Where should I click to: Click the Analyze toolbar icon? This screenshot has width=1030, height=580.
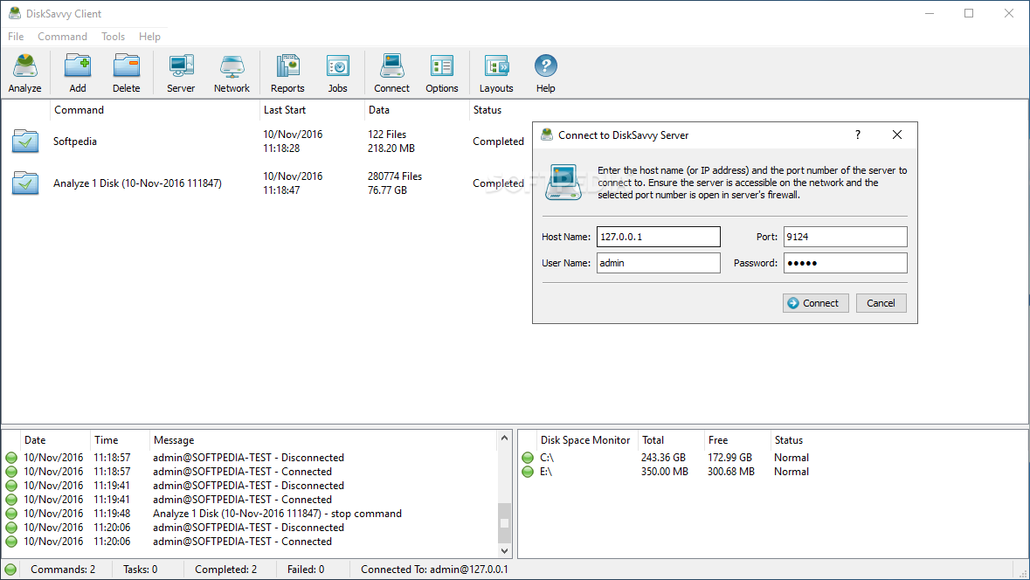coord(25,72)
